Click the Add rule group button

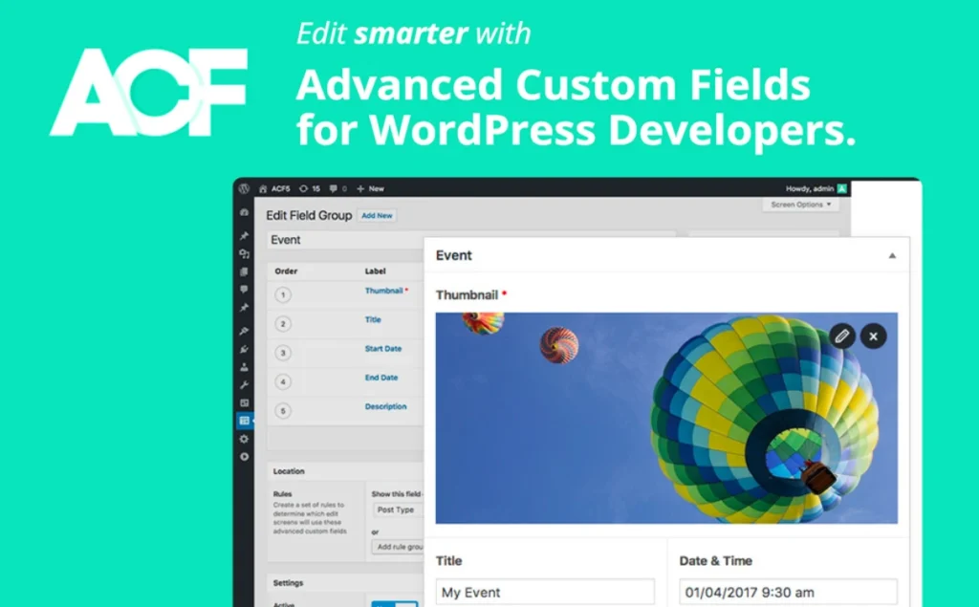tap(399, 547)
